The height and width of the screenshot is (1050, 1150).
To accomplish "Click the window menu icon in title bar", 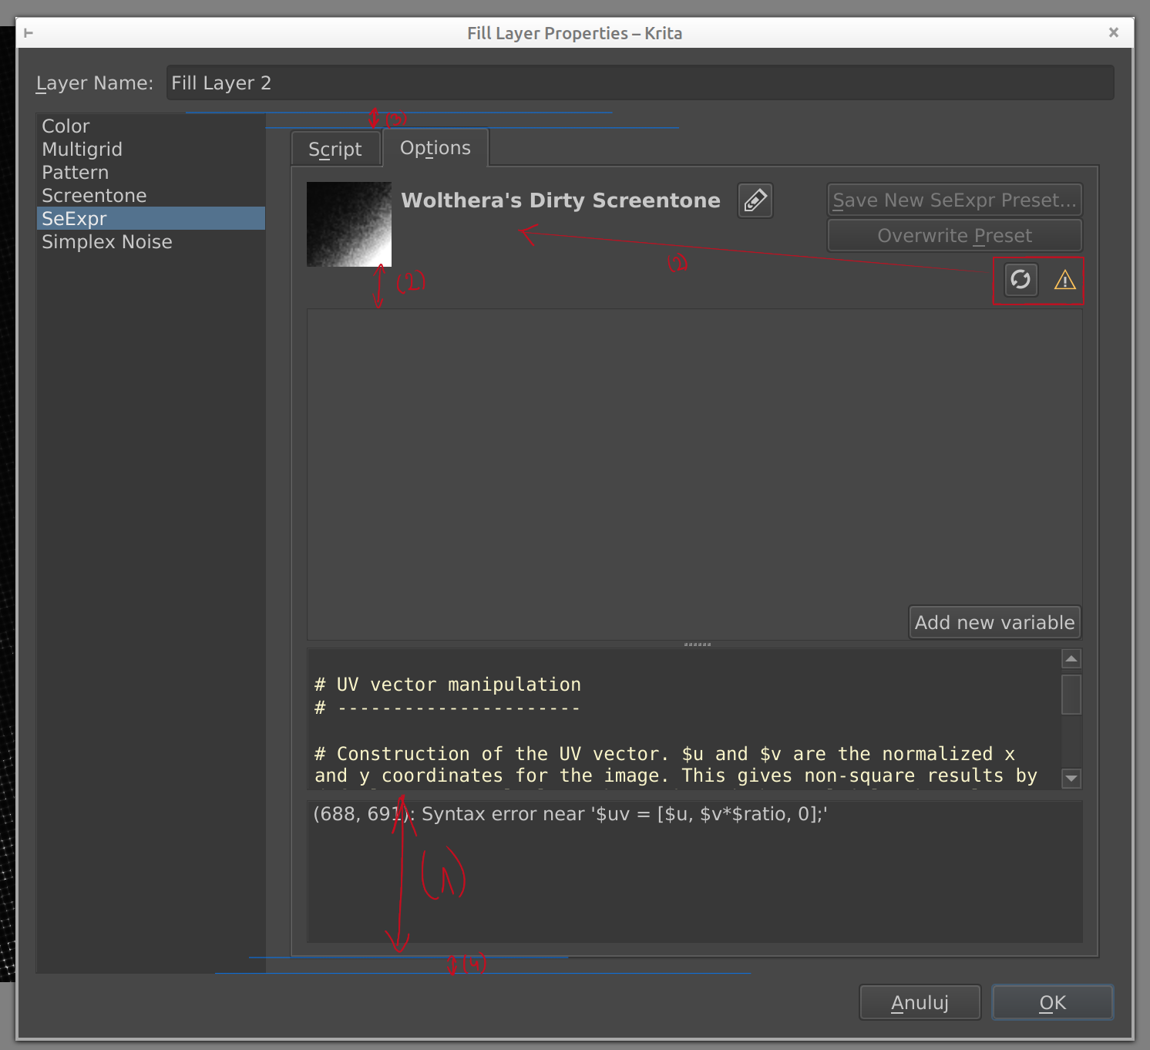I will click(x=29, y=32).
